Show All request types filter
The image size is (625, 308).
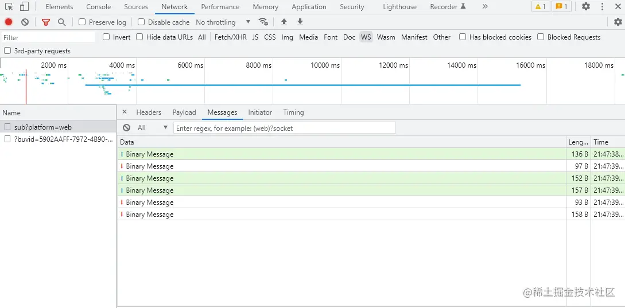[x=201, y=37]
